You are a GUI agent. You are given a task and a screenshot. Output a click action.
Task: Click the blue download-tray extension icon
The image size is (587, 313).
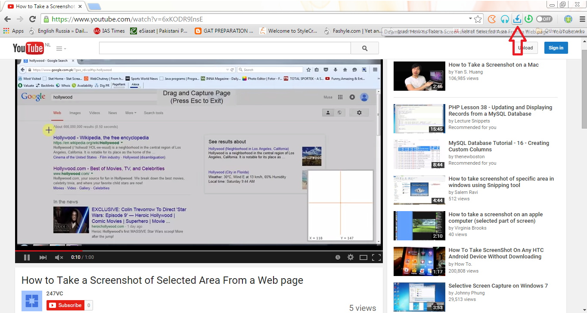(x=517, y=19)
